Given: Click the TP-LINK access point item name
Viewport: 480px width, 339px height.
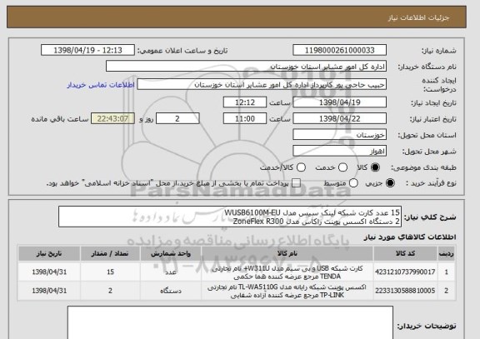Looking at the screenshot, I should (287, 291).
